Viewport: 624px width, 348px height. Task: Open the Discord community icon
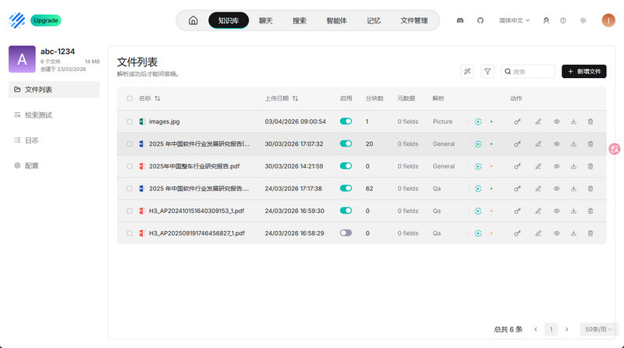pos(460,20)
